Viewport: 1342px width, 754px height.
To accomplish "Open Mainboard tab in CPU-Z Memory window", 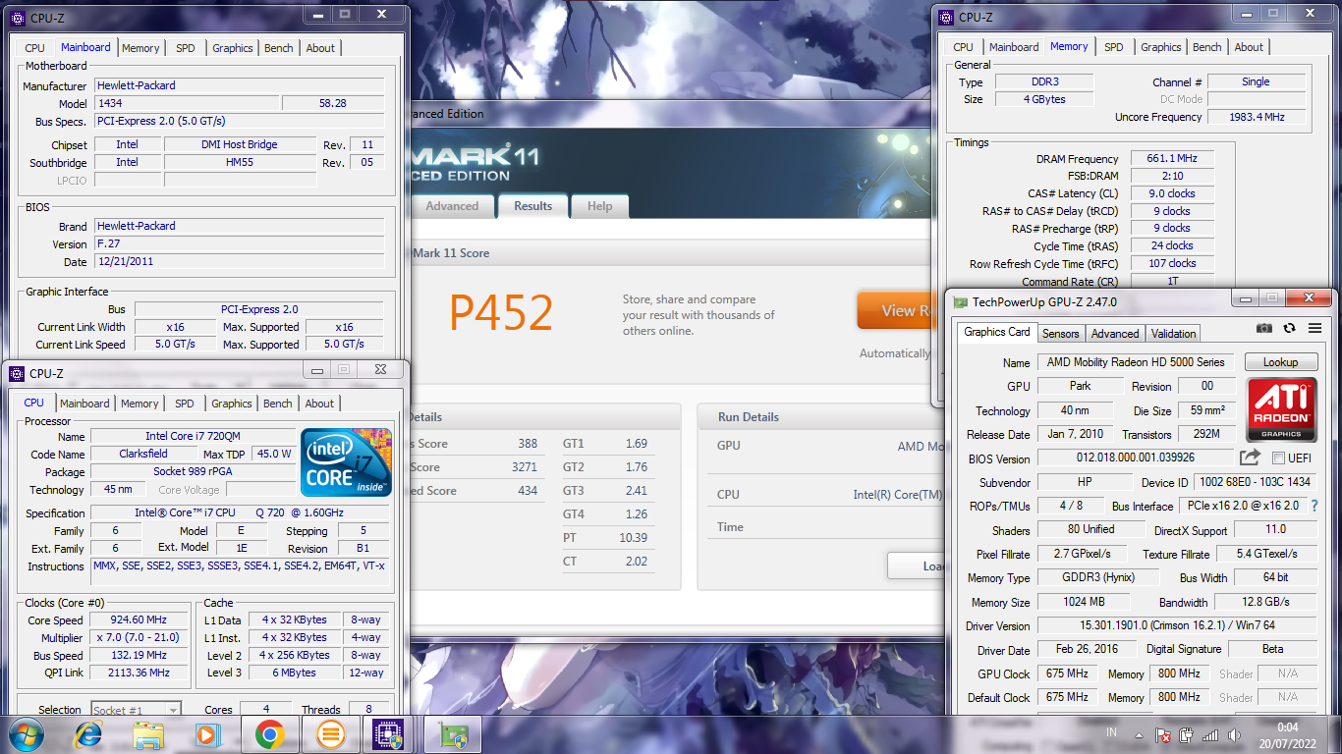I will tap(1014, 47).
